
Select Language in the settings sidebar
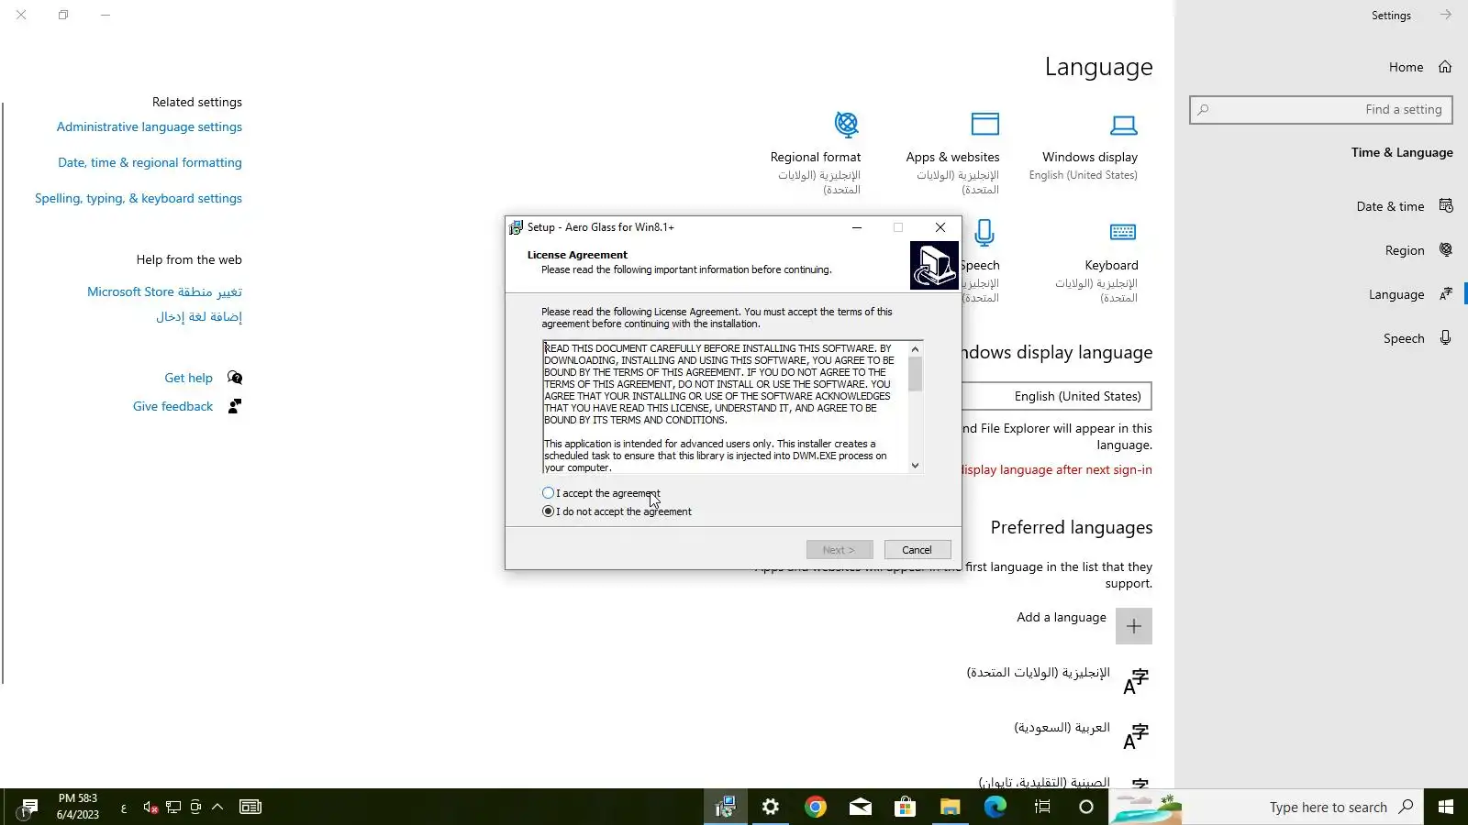pos(1410,294)
